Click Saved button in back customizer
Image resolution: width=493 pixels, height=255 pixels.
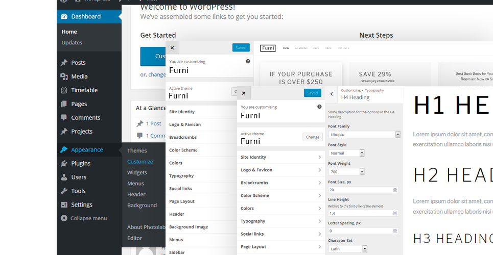241,48
